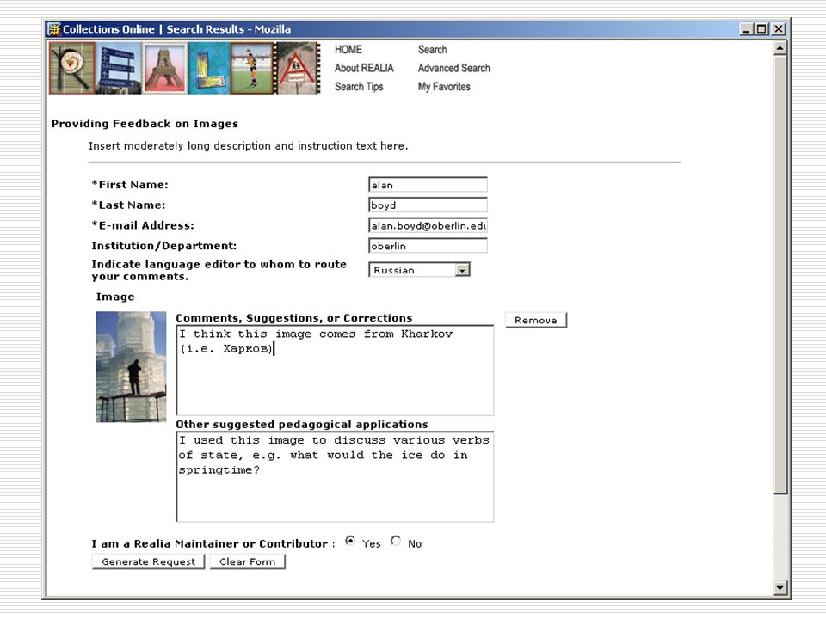Go to the Search page
826x619 pixels.
point(433,50)
